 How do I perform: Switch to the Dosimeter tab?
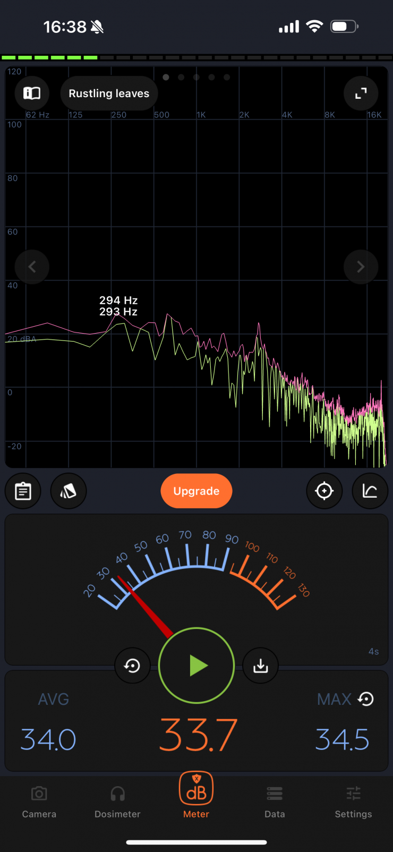pyautogui.click(x=117, y=802)
